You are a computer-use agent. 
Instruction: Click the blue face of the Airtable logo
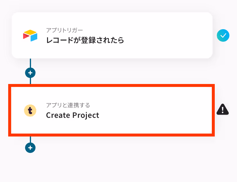click(x=34, y=37)
